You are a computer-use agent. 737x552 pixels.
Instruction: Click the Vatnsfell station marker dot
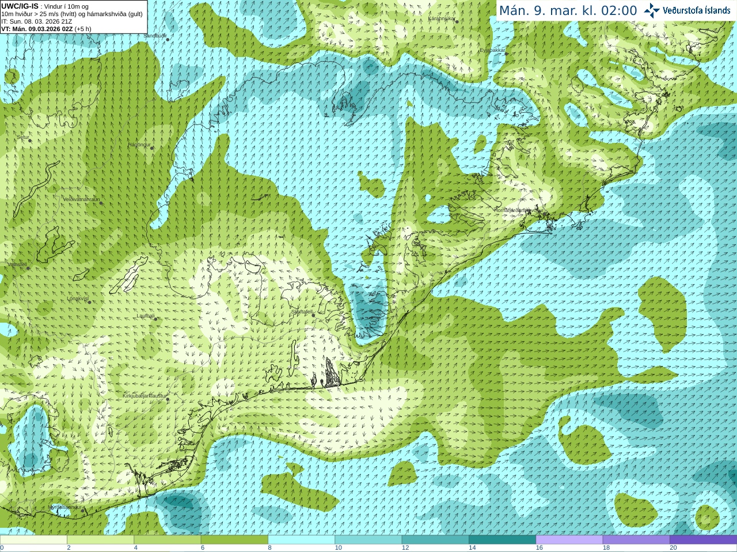(x=28, y=268)
